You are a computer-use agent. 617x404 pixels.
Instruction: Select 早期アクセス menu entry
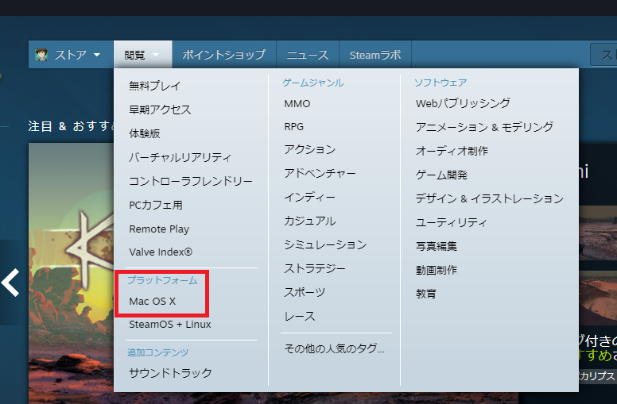[x=160, y=110]
